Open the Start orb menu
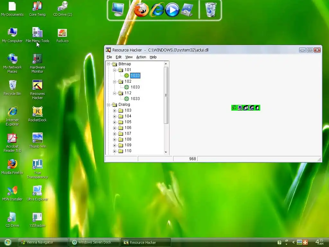The image size is (329, 247). 8,242
